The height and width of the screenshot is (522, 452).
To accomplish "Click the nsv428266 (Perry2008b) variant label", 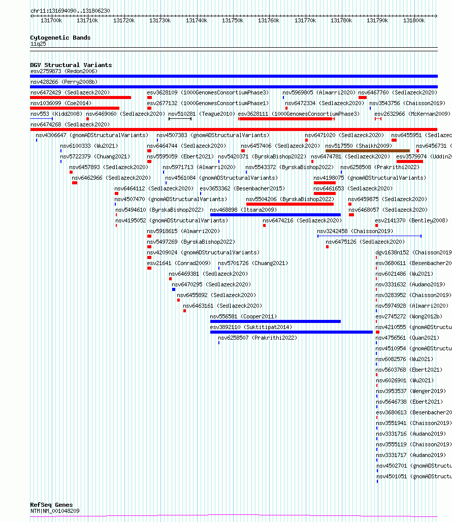I will [x=64, y=82].
